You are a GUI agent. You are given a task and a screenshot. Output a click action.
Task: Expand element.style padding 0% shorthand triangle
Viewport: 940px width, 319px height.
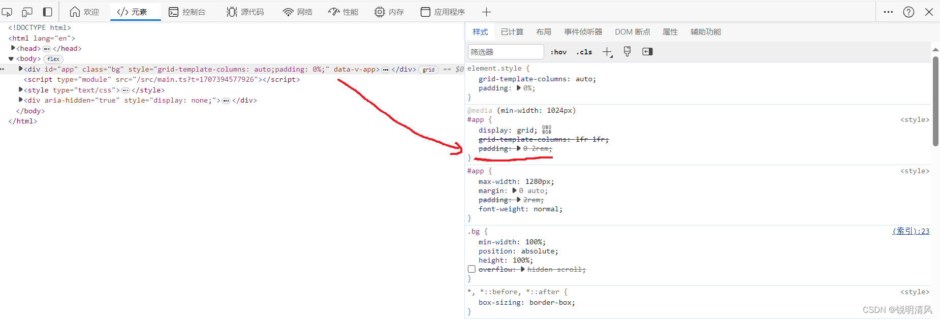click(x=519, y=88)
